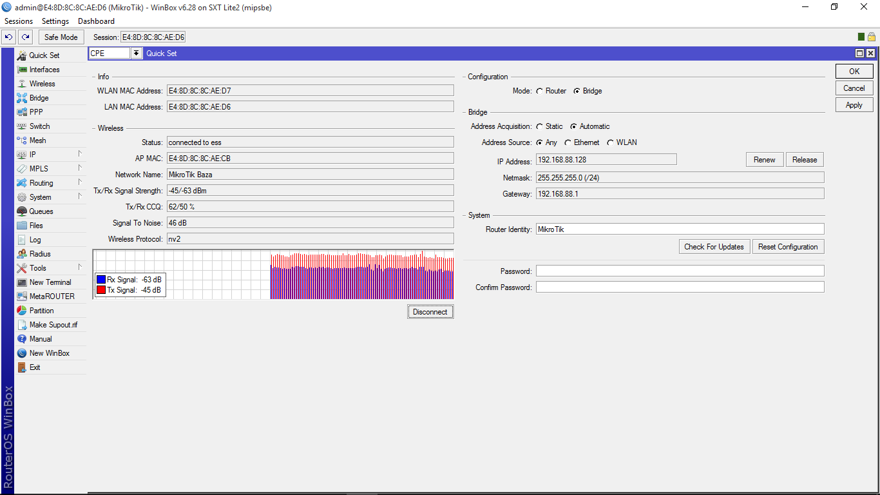This screenshot has height=495, width=880.
Task: Open the Interfaces icon in sidebar
Action: pyautogui.click(x=22, y=70)
